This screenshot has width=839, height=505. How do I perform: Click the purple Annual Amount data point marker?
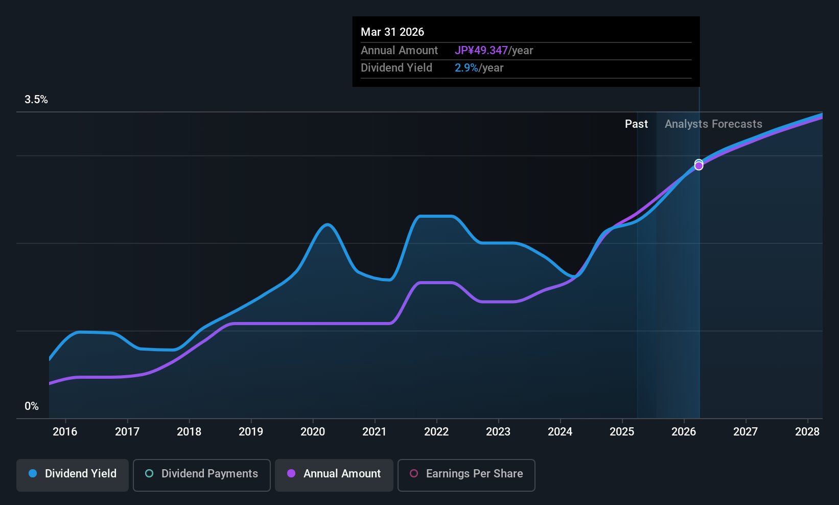(x=698, y=166)
